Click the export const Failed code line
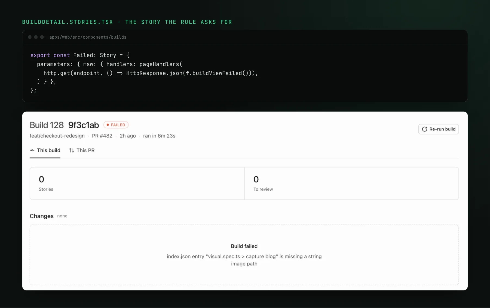The width and height of the screenshot is (490, 308). pyautogui.click(x=80, y=55)
